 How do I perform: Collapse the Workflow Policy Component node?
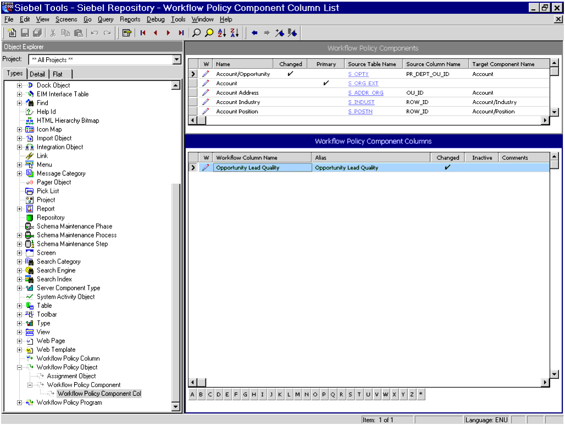click(x=30, y=385)
